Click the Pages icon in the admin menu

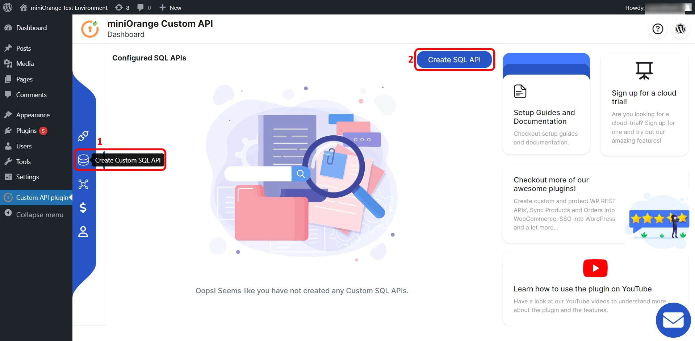point(8,79)
